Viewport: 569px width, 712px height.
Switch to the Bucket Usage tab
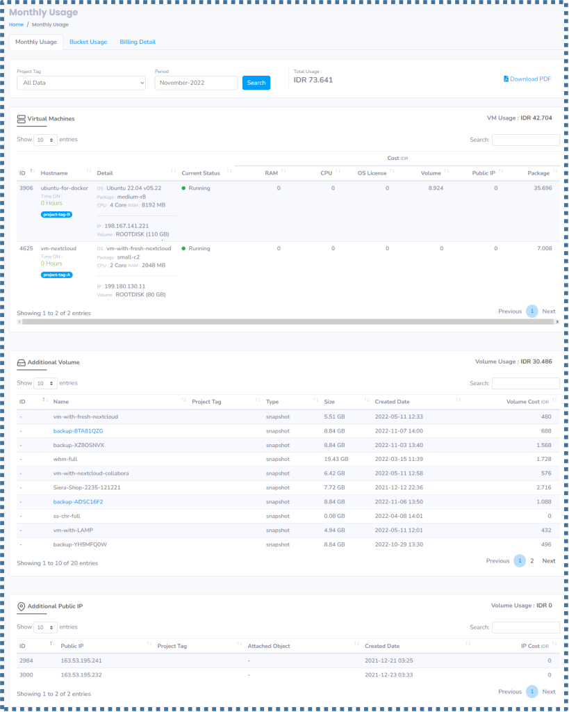88,42
